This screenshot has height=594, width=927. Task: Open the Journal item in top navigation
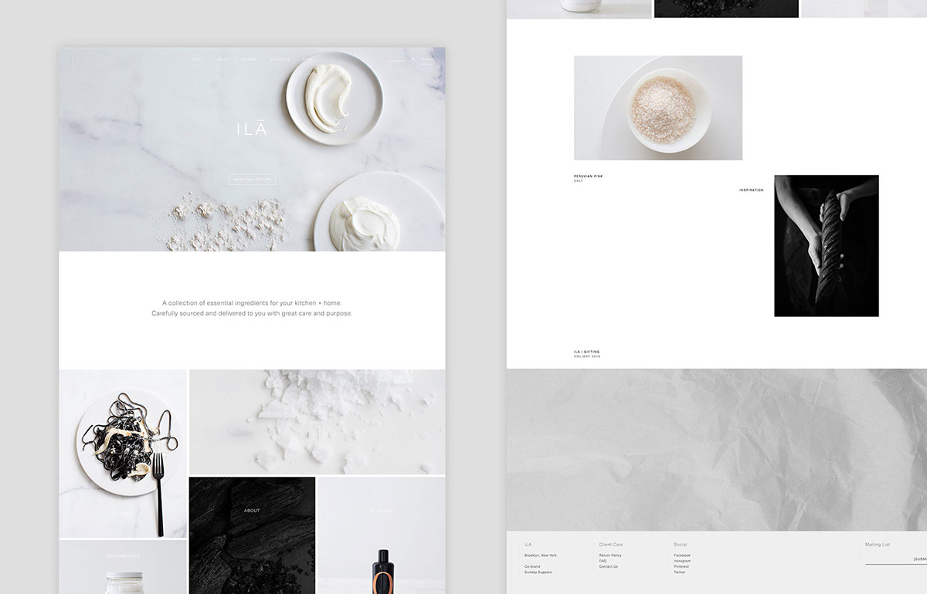pyautogui.click(x=249, y=59)
